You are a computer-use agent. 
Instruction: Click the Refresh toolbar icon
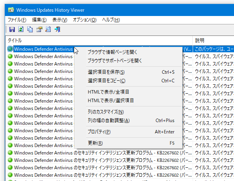(x=21, y=29)
